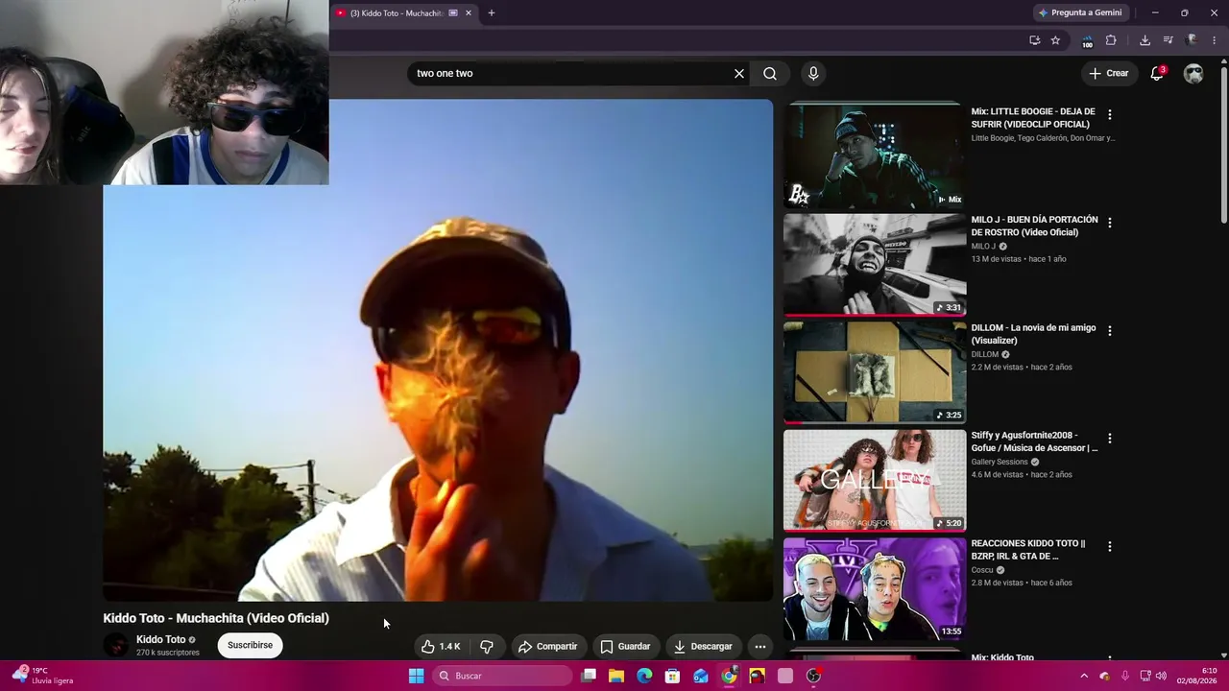Open the LITTLE BOOGIE mix thumbnail
Screen dimensions: 1229x691
point(874,156)
